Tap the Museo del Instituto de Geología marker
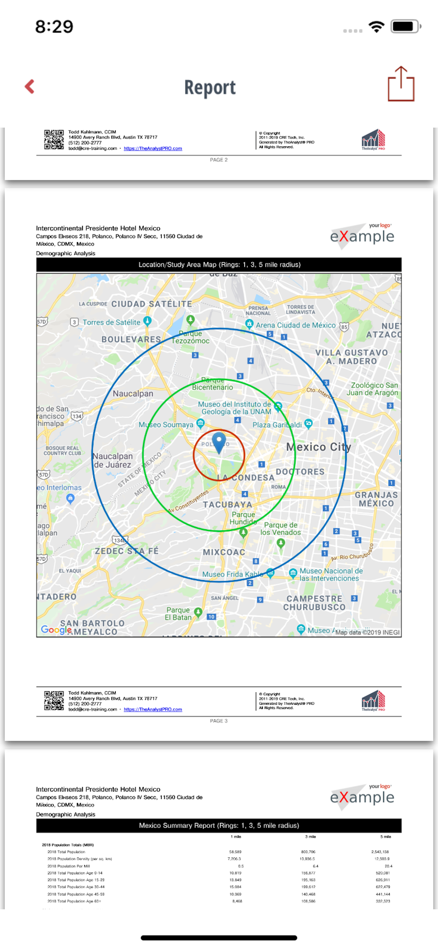The width and height of the screenshot is (438, 949). (x=278, y=406)
